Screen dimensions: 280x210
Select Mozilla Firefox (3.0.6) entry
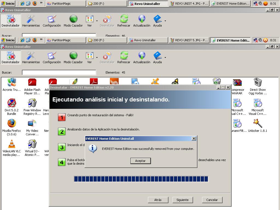tap(11, 128)
